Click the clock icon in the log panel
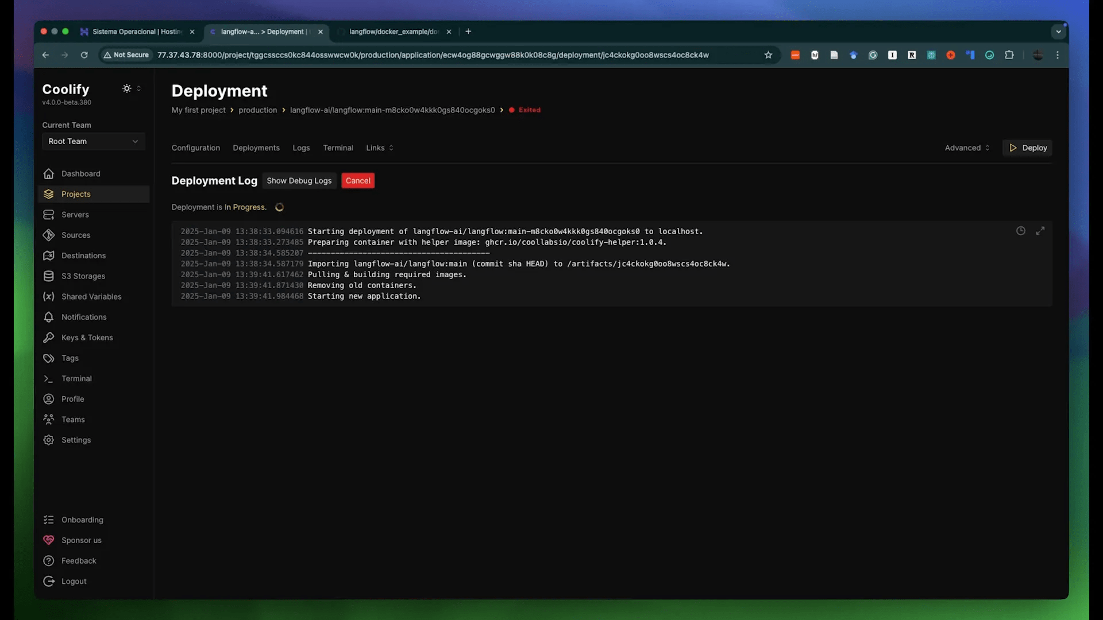1103x620 pixels. 1020,231
